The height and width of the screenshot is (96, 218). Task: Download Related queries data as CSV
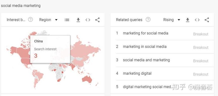tap(187, 20)
